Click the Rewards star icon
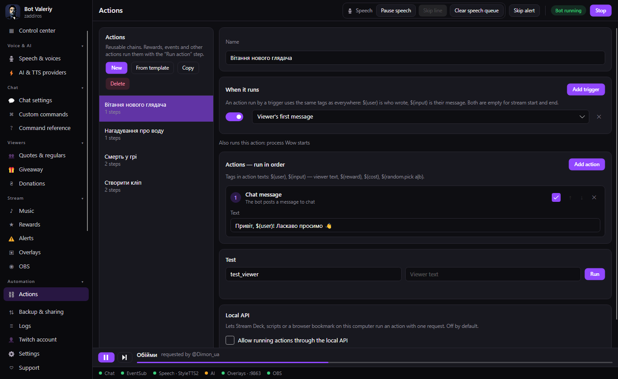The image size is (618, 379). point(11,225)
